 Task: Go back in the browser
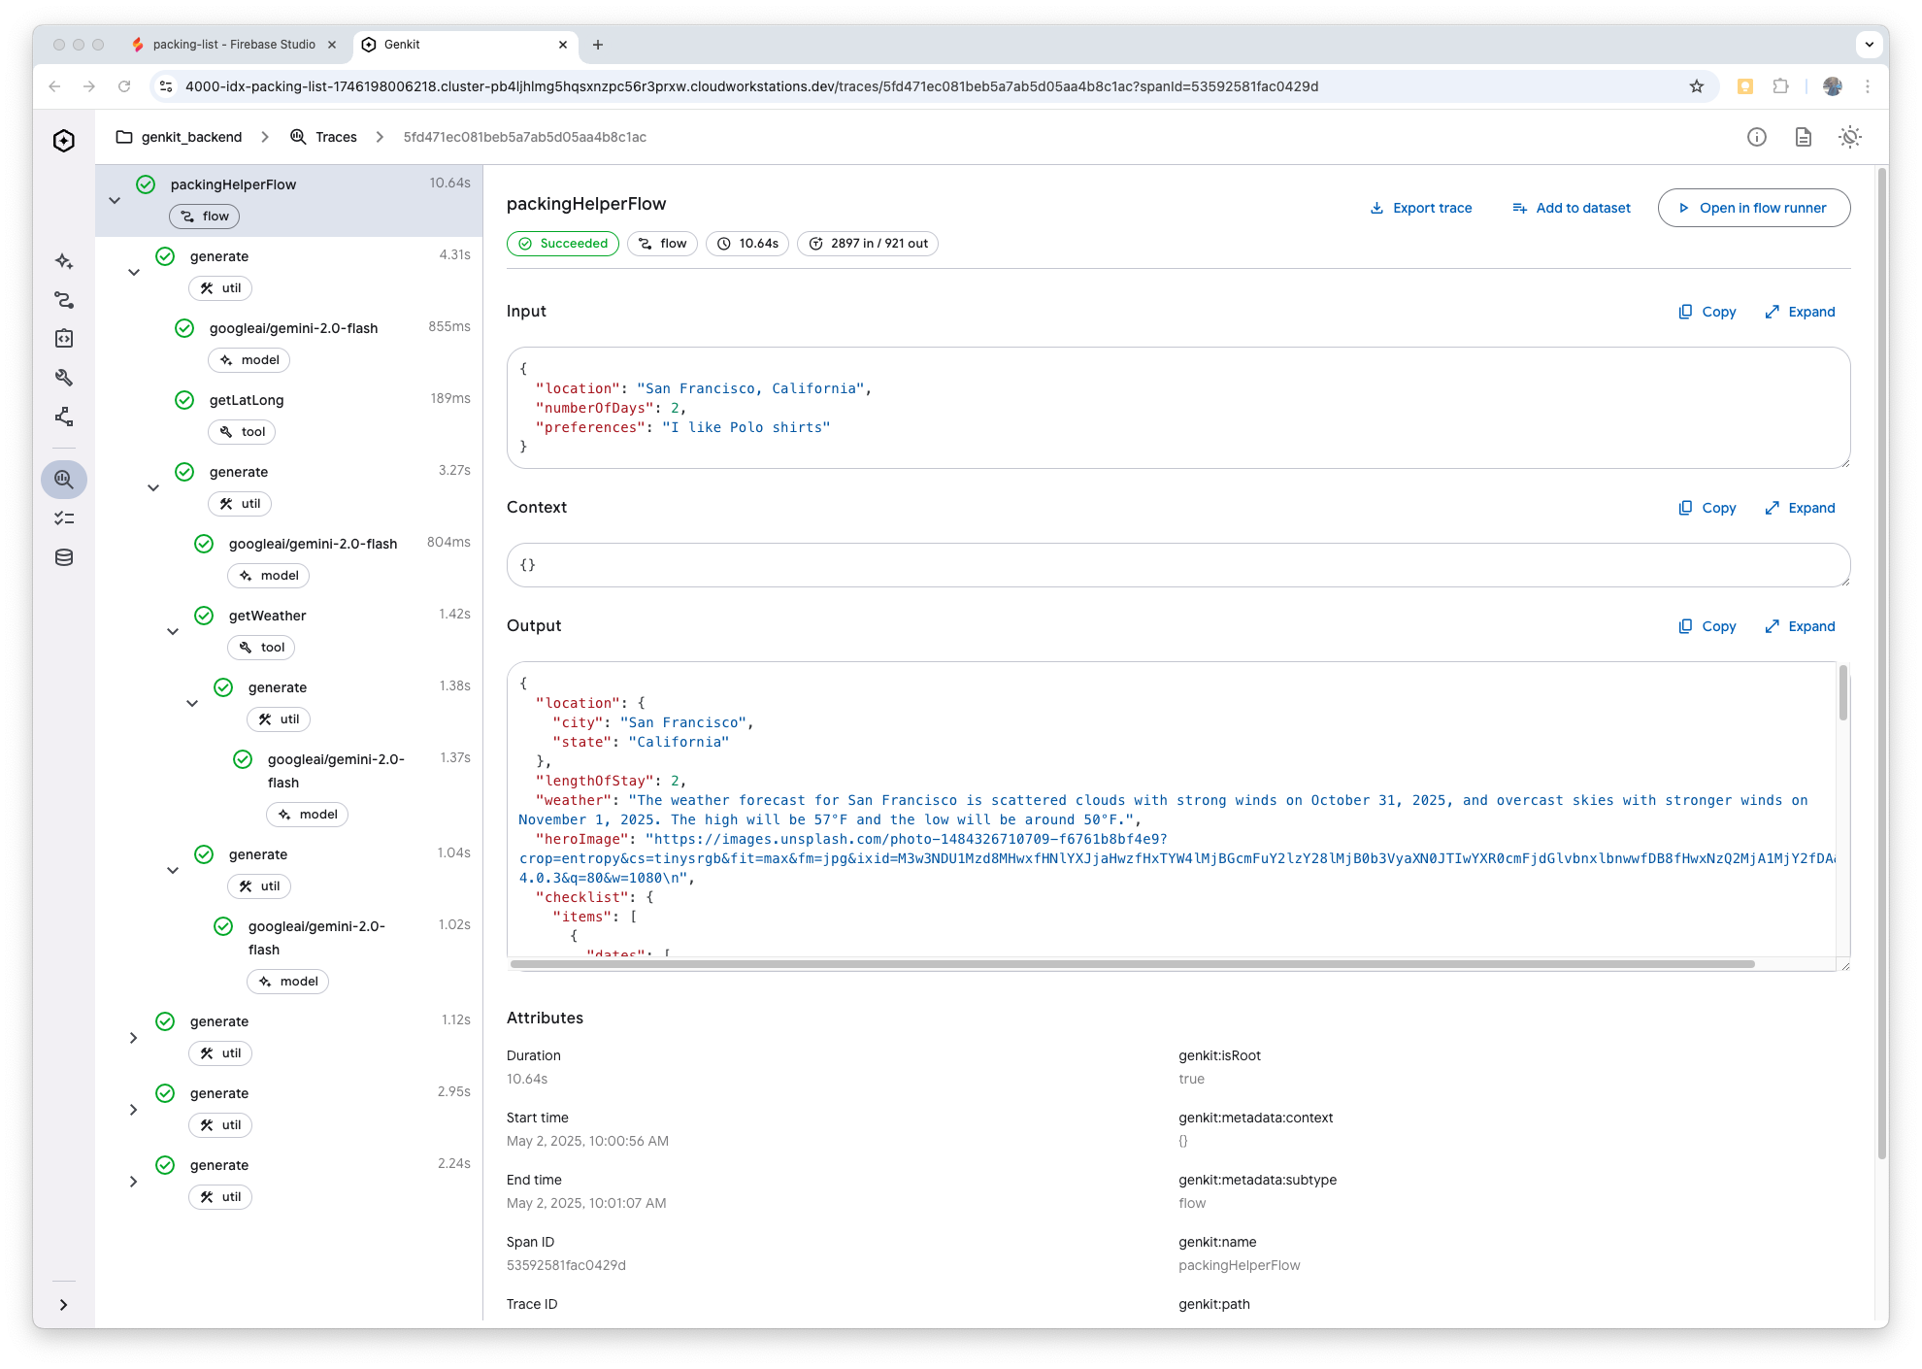(x=54, y=86)
